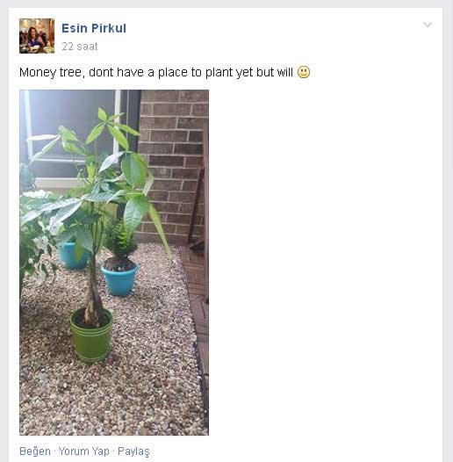Click the gravel area below green pot
This screenshot has width=453, height=462.
111,398
